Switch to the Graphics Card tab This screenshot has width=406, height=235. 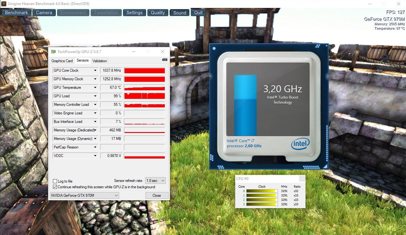pyautogui.click(x=62, y=61)
